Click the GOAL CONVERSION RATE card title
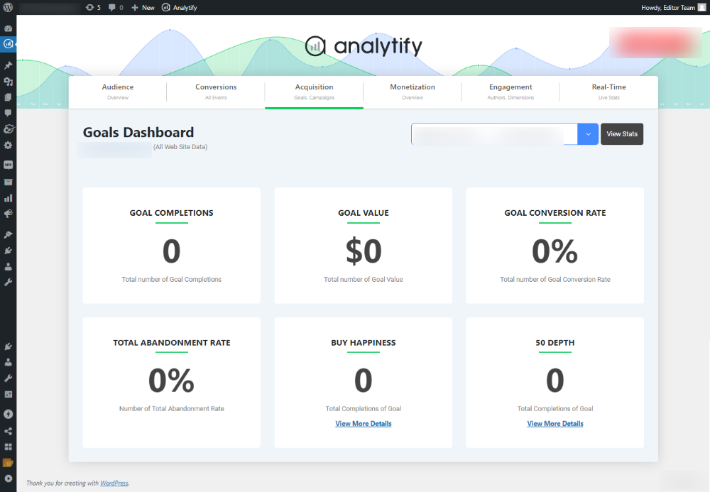This screenshot has width=710, height=492. pyautogui.click(x=555, y=213)
